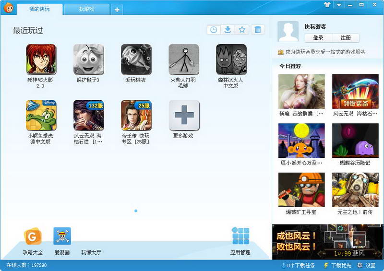Click the 最近玩过 heading
Viewport: 384px width, 271px height.
pyautogui.click(x=28, y=30)
